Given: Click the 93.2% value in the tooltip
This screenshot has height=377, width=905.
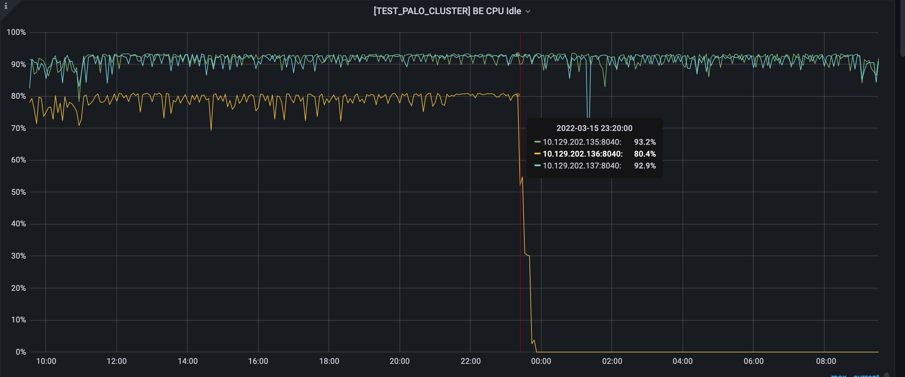Looking at the screenshot, I should click(x=645, y=142).
